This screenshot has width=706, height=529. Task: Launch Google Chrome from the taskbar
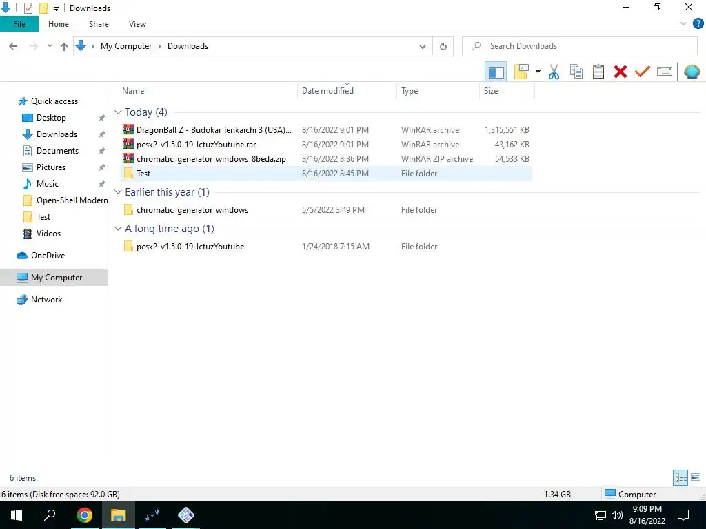point(84,515)
